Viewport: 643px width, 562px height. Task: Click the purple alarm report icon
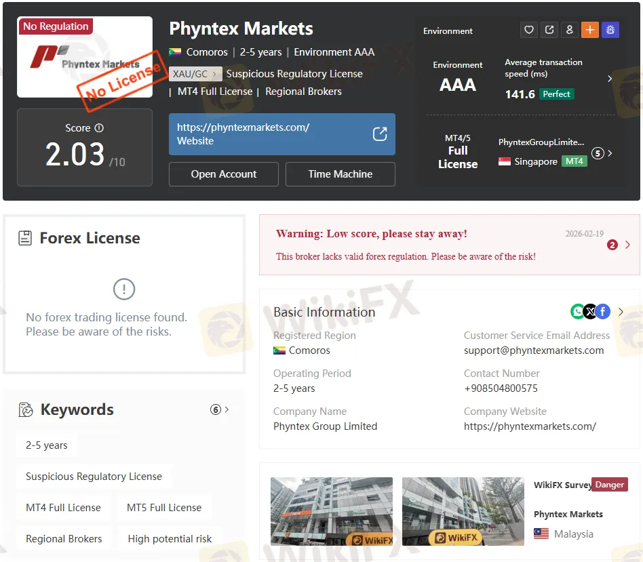(610, 30)
